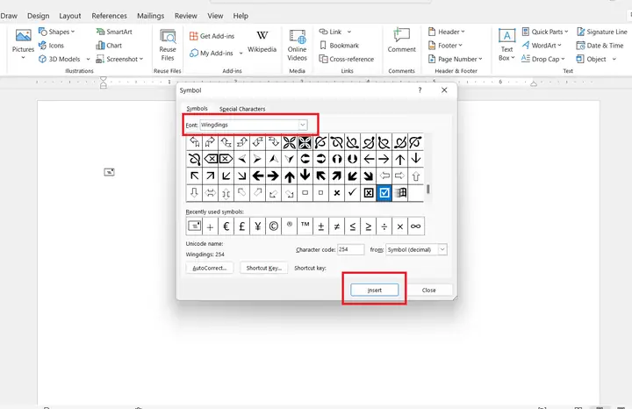Pick infinity sign from recent symbols
This screenshot has width=632, height=409.
[415, 226]
